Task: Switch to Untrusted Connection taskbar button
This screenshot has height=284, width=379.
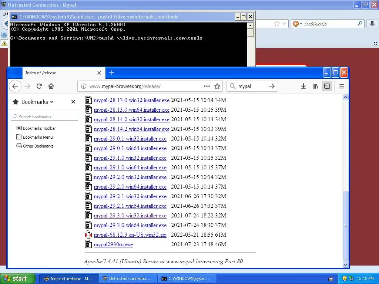Action: tap(128, 279)
